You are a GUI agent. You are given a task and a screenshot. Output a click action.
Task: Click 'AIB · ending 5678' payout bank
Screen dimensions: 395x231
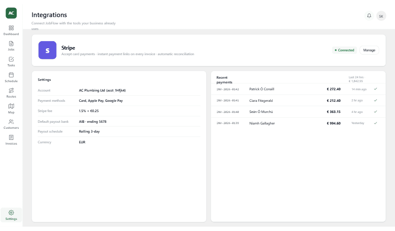click(x=93, y=121)
